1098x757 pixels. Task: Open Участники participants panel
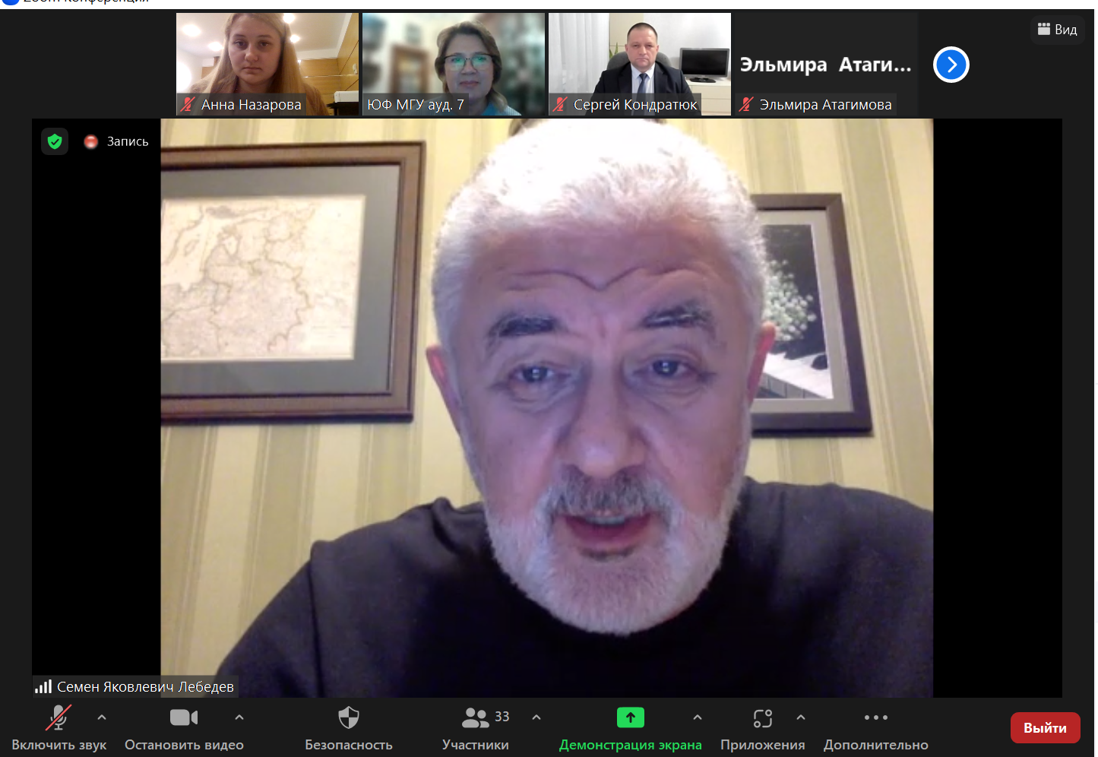click(x=476, y=727)
